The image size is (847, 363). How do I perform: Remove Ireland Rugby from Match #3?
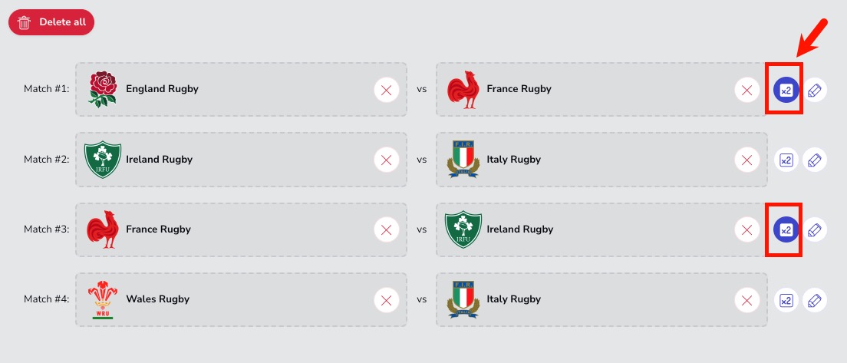747,229
